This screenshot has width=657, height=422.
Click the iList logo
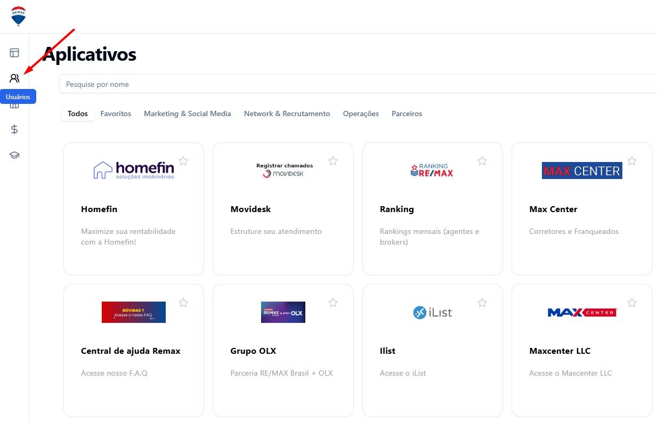(432, 312)
